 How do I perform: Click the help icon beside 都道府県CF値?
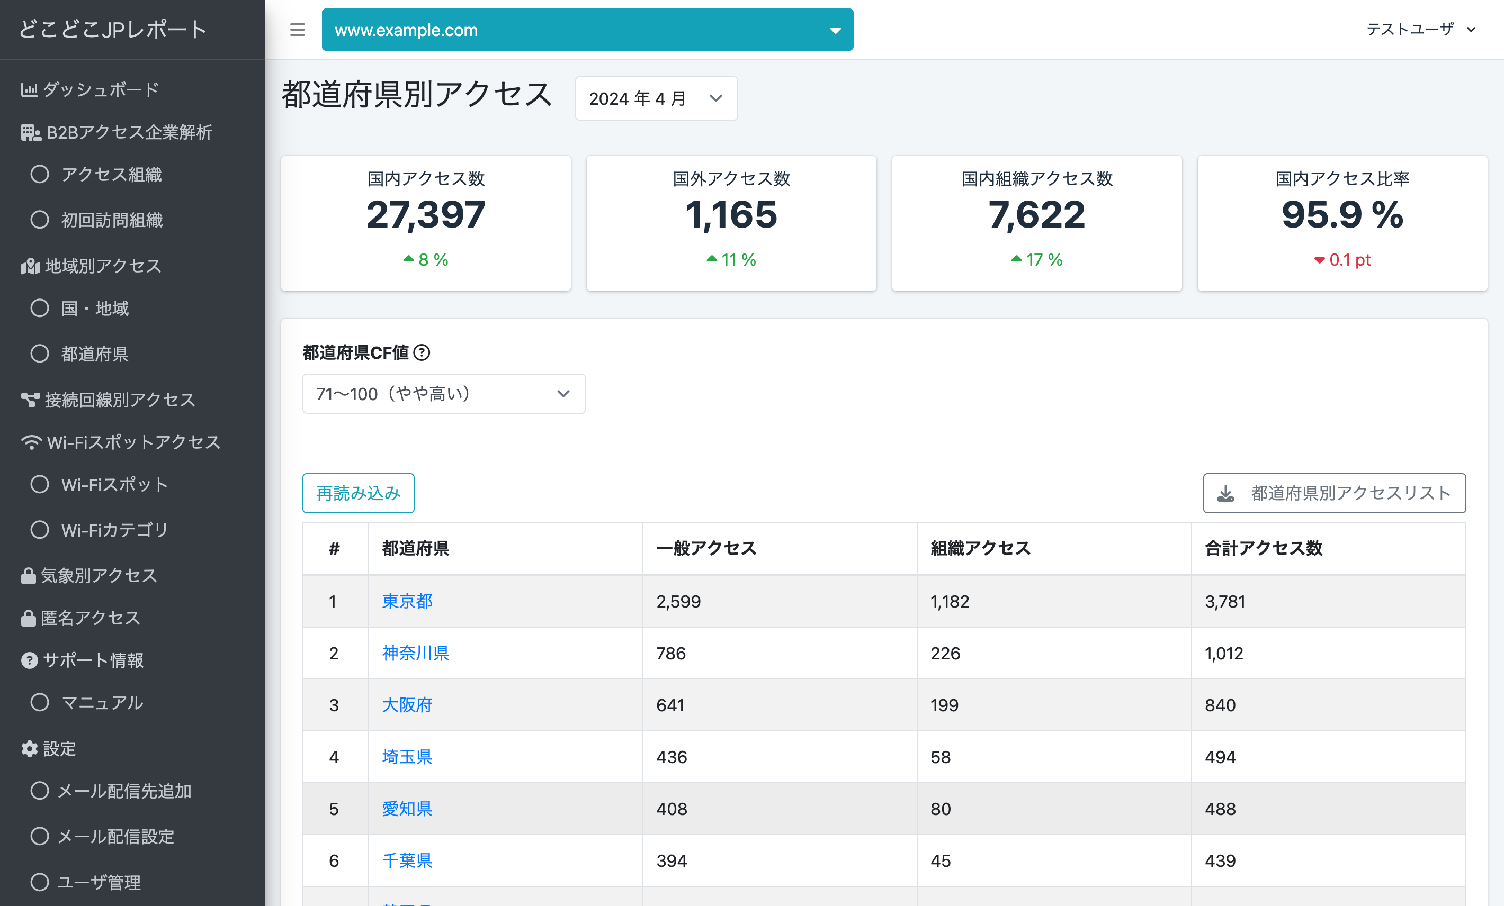tap(422, 352)
